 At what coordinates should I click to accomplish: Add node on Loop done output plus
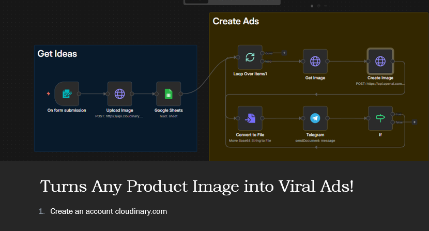pyautogui.click(x=284, y=53)
